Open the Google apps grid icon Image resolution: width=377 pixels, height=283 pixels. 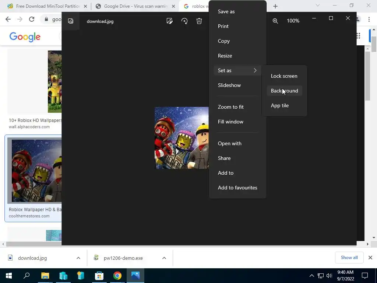[x=358, y=36]
